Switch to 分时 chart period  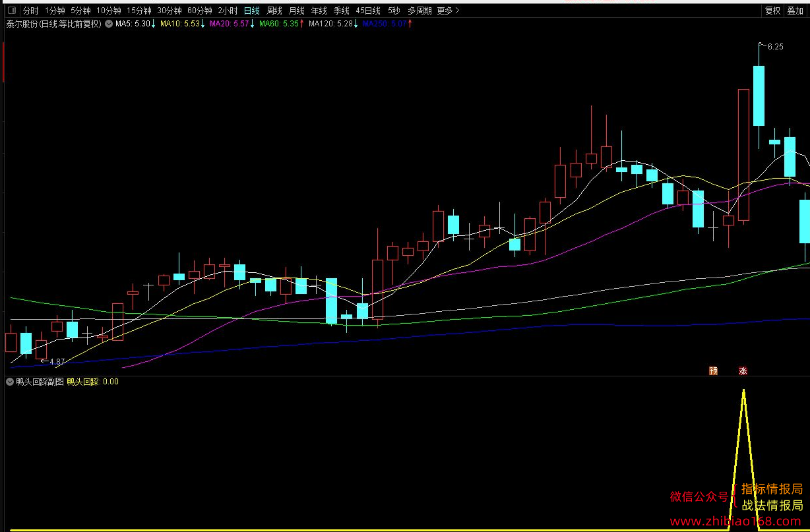coord(31,11)
